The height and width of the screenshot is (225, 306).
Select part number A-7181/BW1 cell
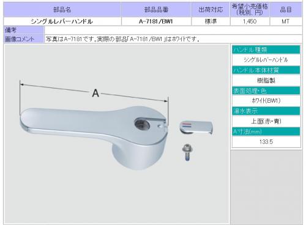[x=156, y=21]
